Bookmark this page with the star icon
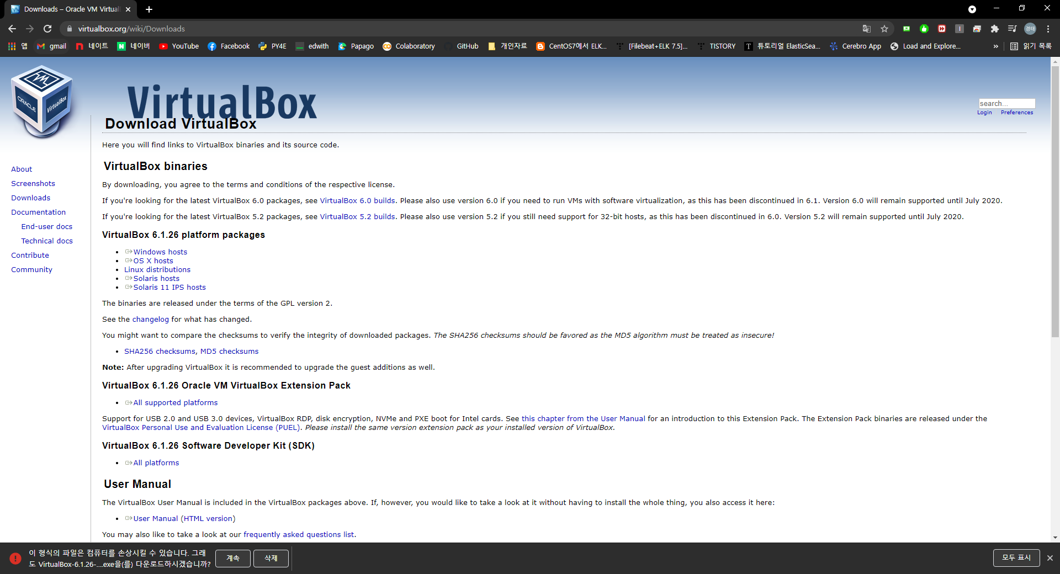 pos(884,29)
